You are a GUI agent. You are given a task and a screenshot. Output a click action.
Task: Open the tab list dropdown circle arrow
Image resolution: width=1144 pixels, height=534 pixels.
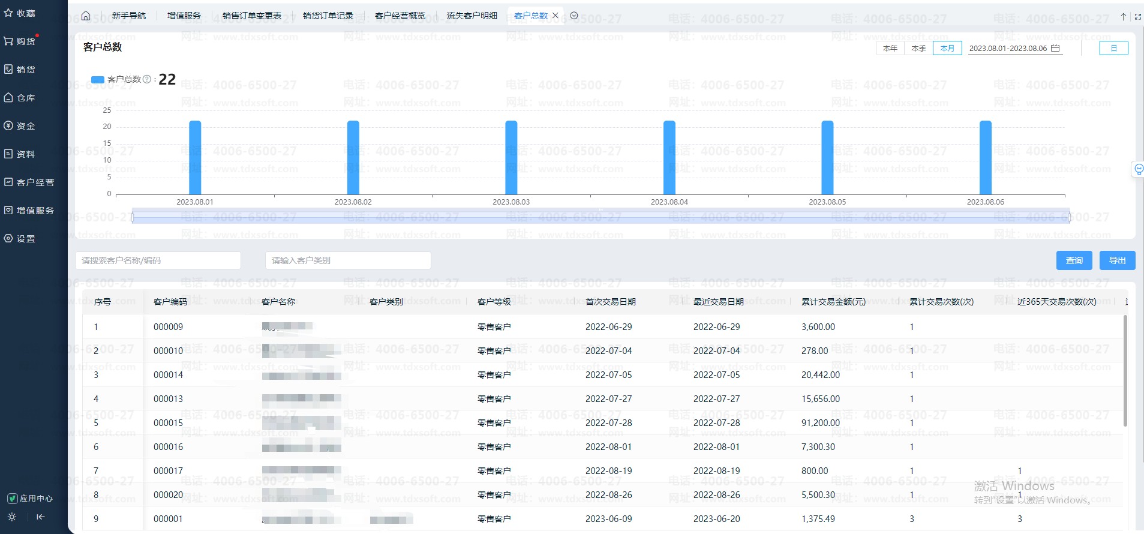574,16
